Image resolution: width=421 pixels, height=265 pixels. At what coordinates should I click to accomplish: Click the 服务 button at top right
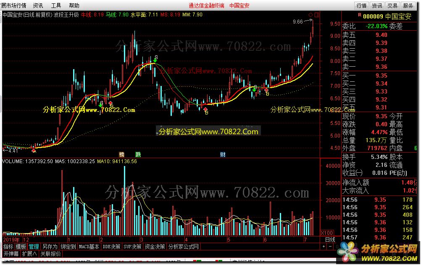click(408, 5)
